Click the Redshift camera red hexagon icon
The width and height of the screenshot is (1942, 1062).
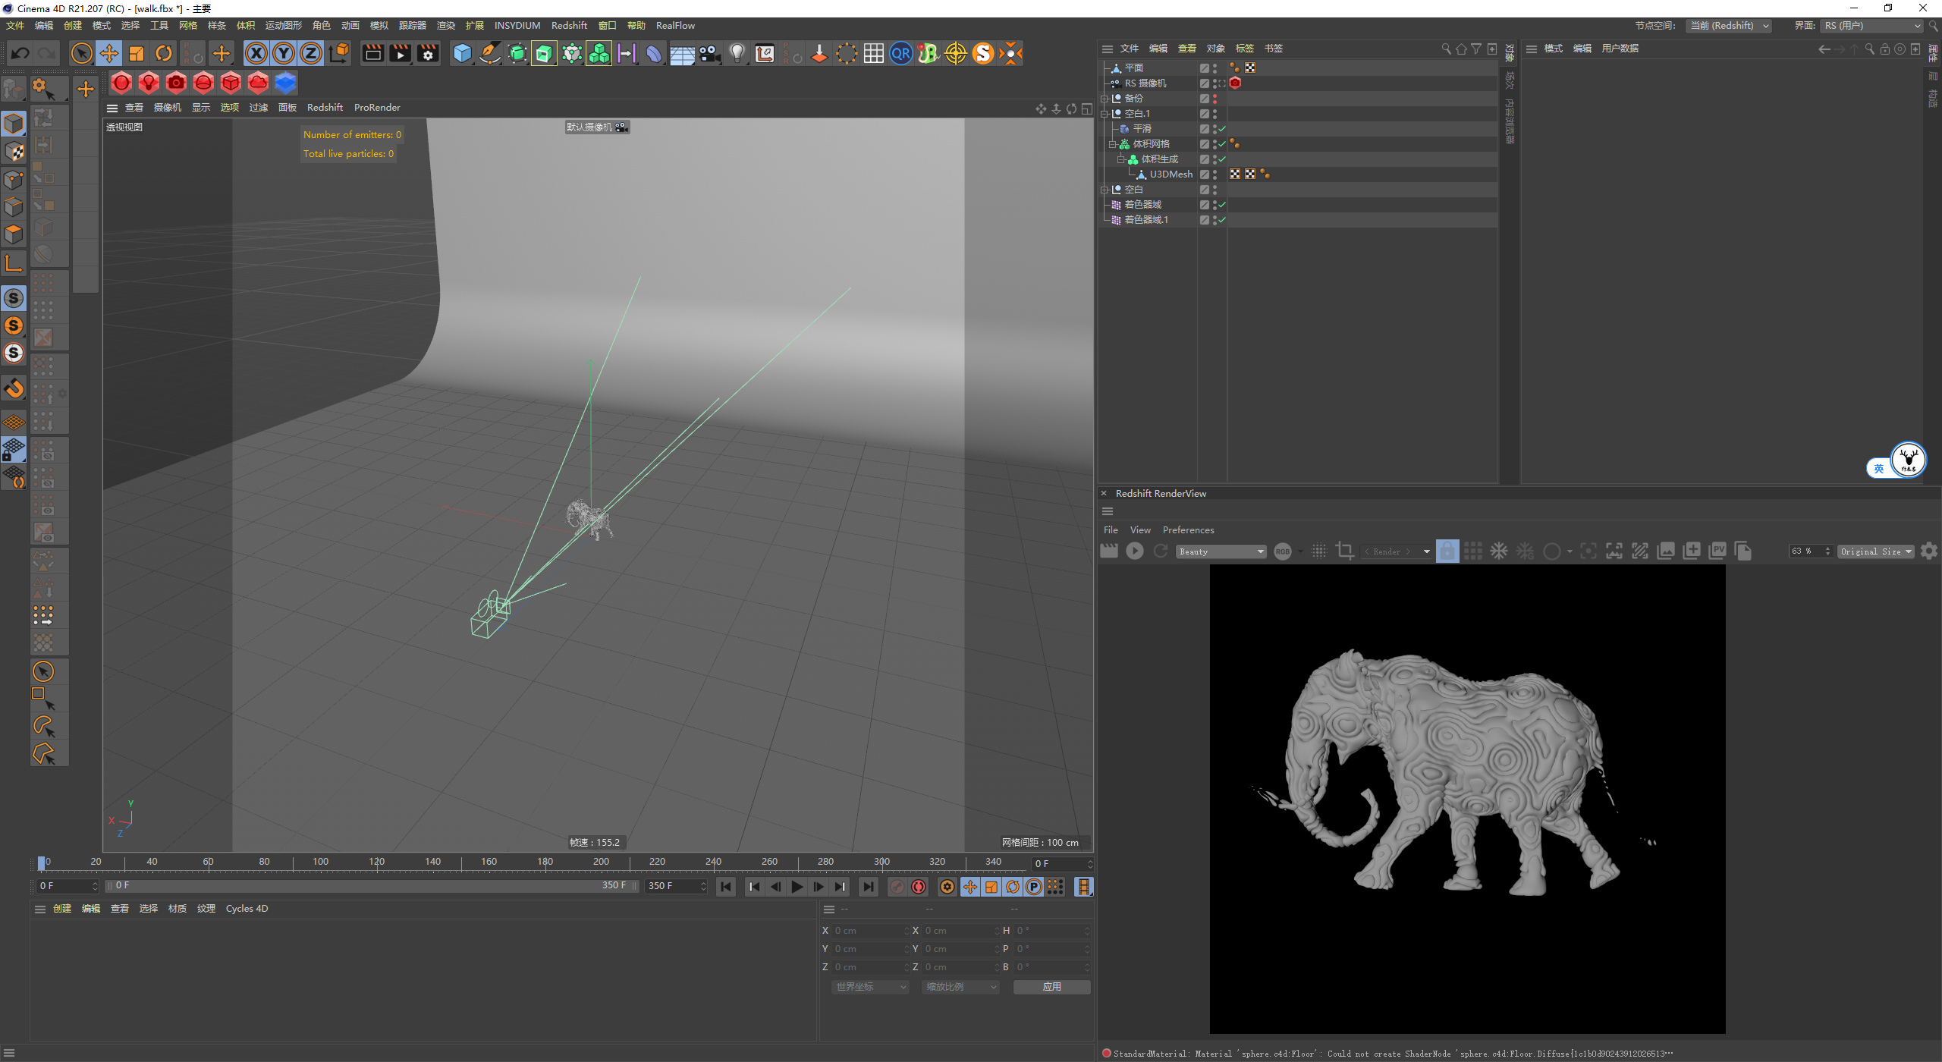click(x=176, y=83)
